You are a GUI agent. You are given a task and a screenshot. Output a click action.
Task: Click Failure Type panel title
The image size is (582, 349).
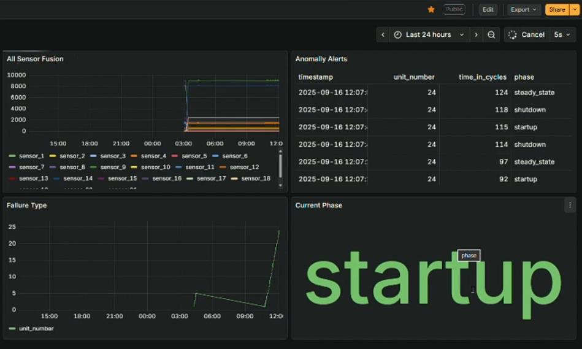point(27,205)
